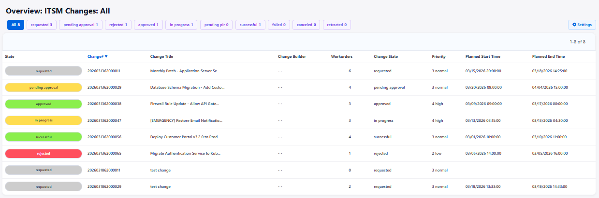The width and height of the screenshot is (599, 198).
Task: Click the gray 'requested' badge for change 2026031362000011
Action: click(x=44, y=71)
